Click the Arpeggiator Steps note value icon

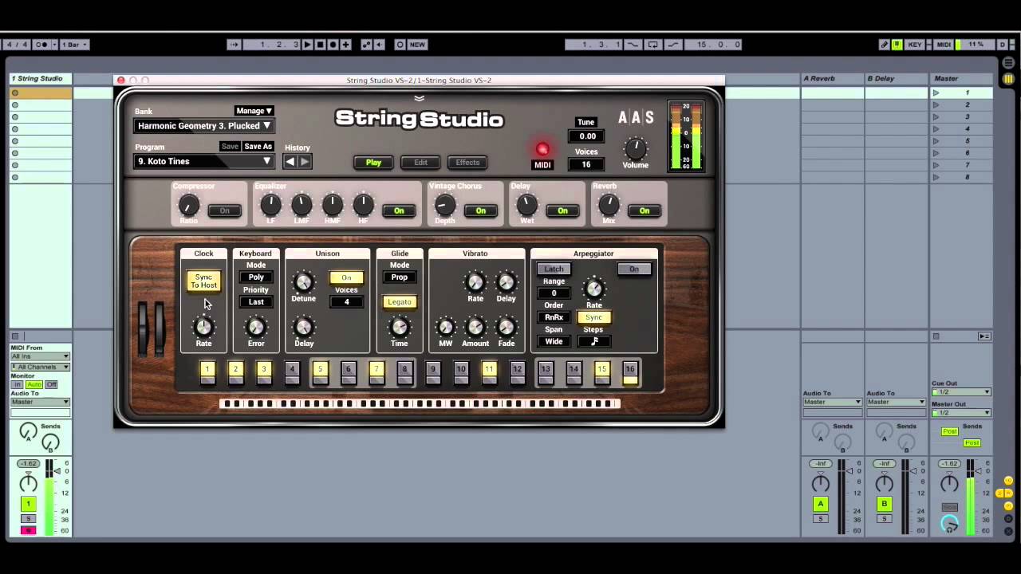tap(593, 341)
